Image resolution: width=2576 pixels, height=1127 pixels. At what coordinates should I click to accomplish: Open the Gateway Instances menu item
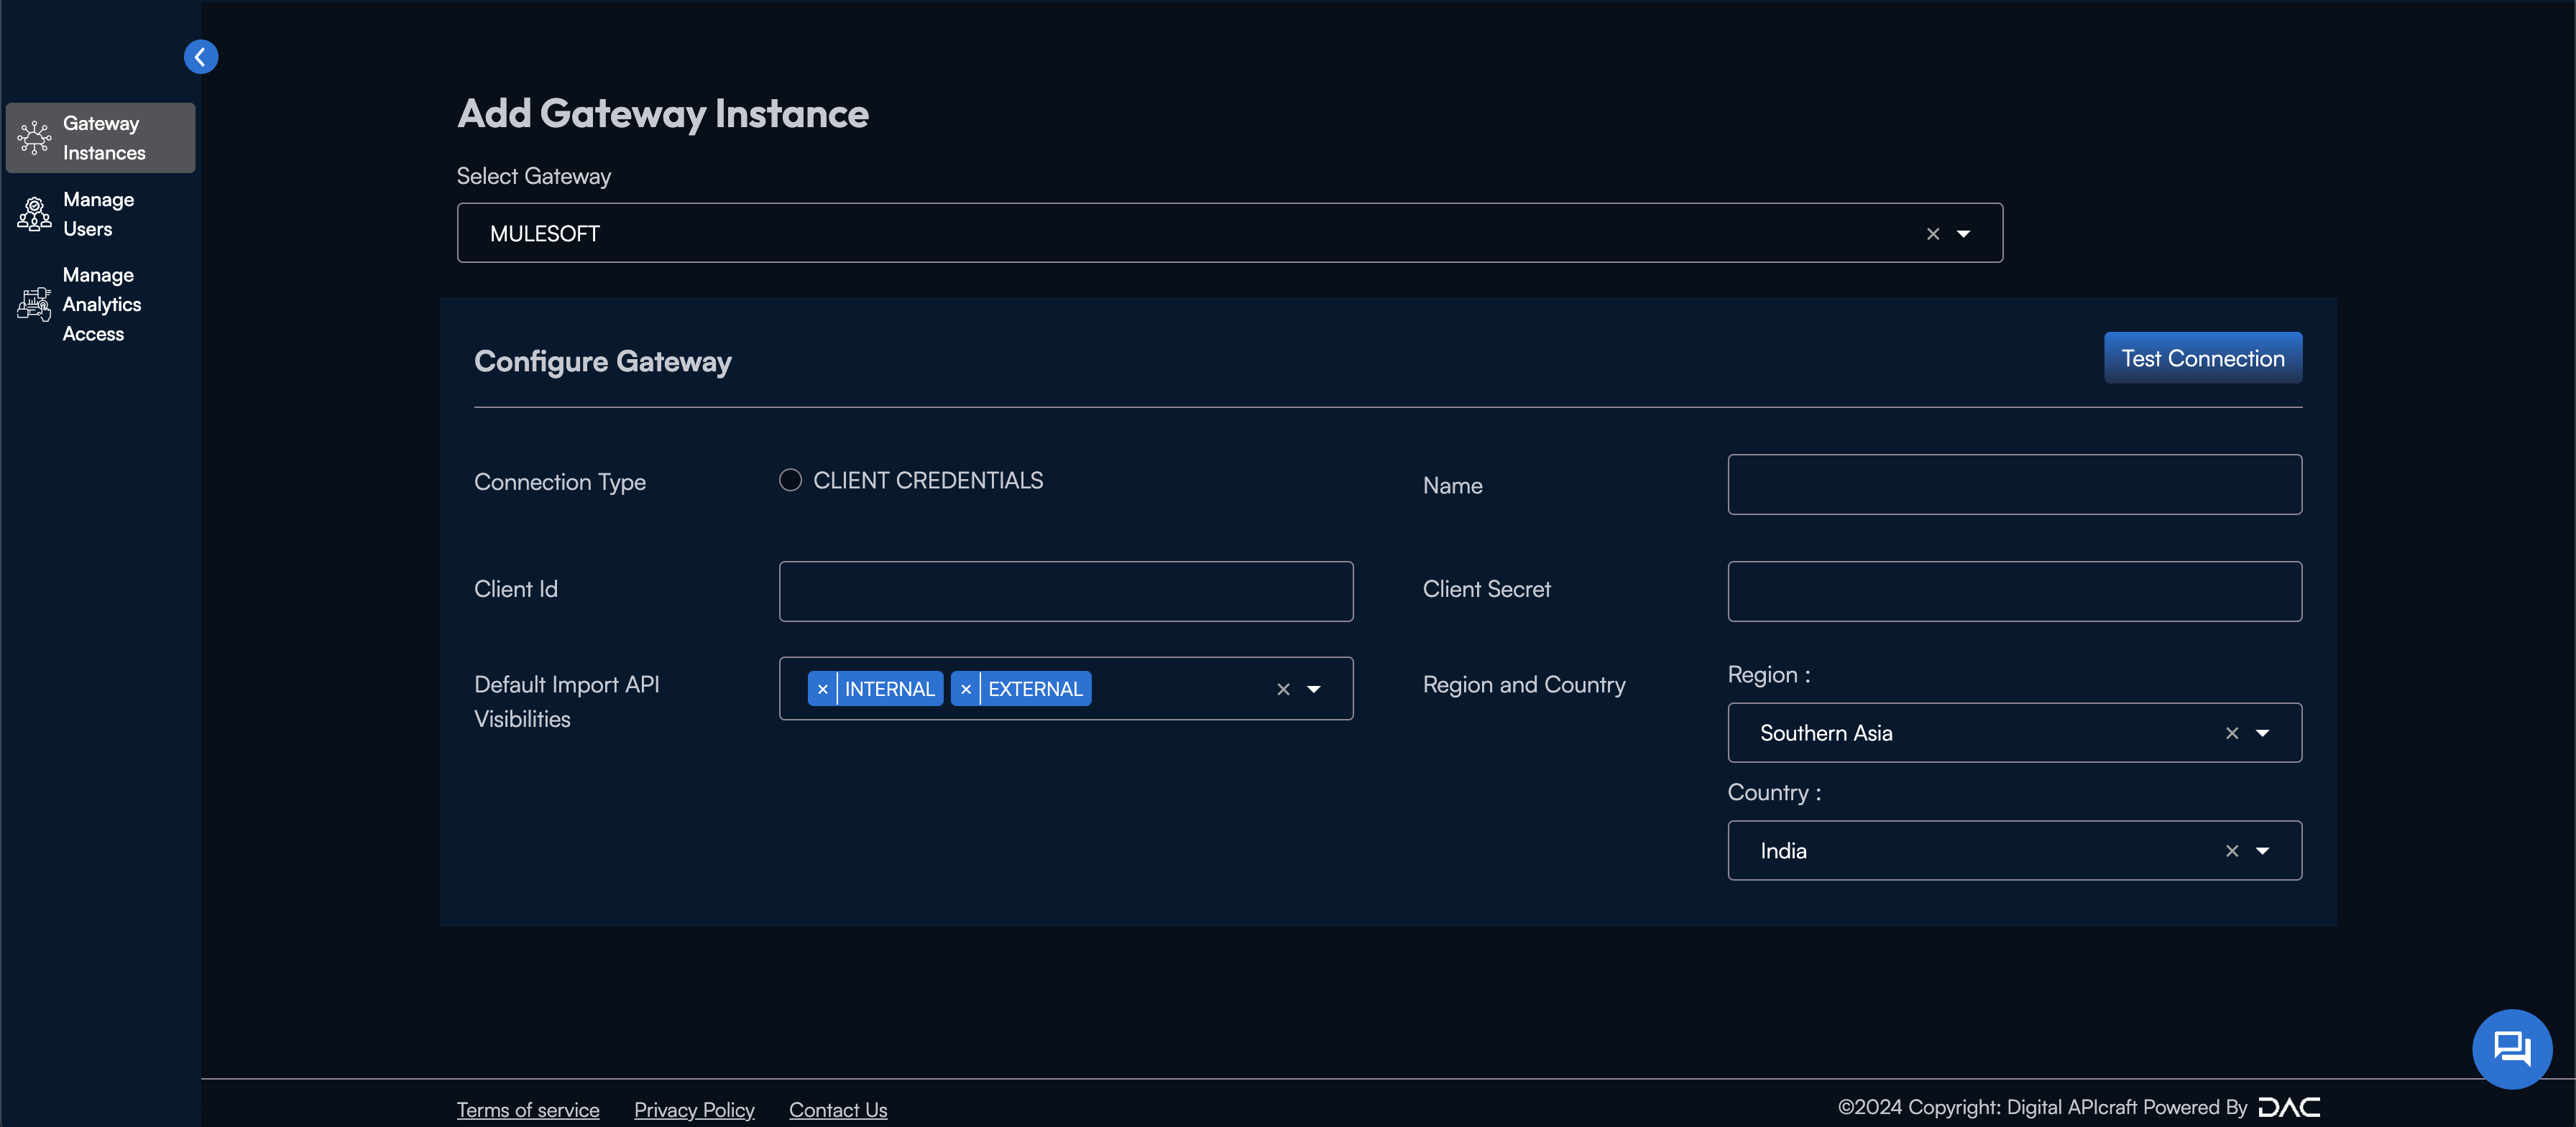[100, 138]
